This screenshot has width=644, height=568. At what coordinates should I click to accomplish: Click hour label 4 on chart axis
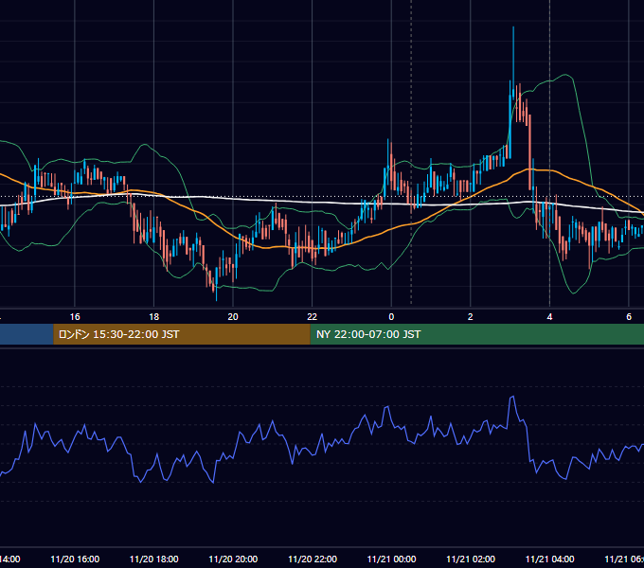(549, 317)
